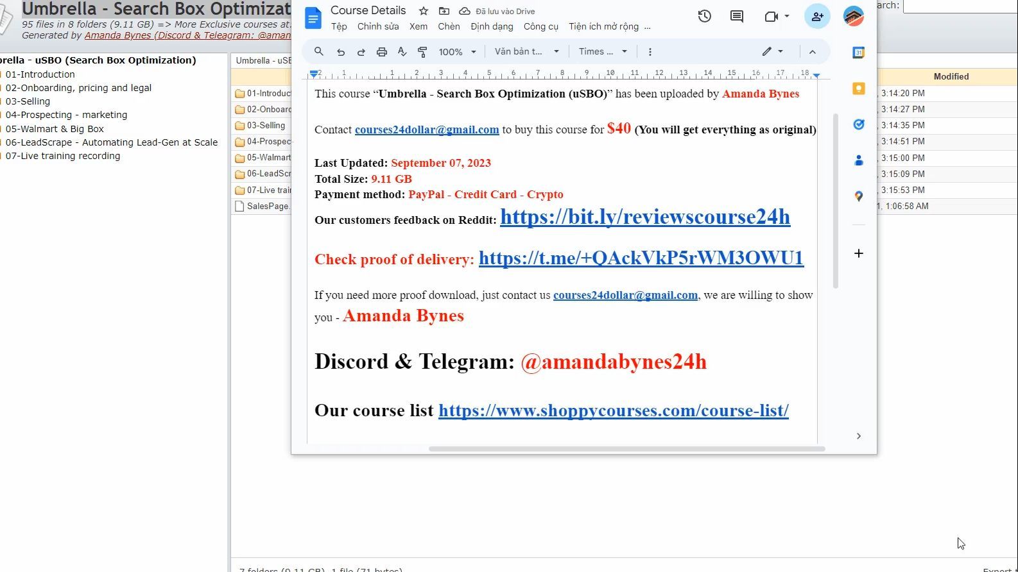
Task: Click the share people button
Action: pos(817,17)
